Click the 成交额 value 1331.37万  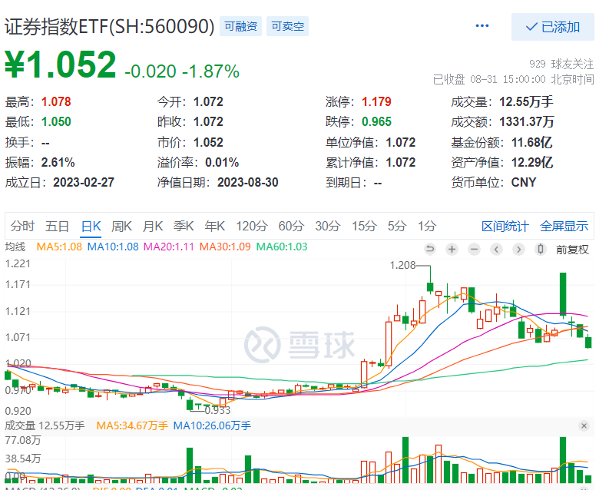pyautogui.click(x=527, y=122)
